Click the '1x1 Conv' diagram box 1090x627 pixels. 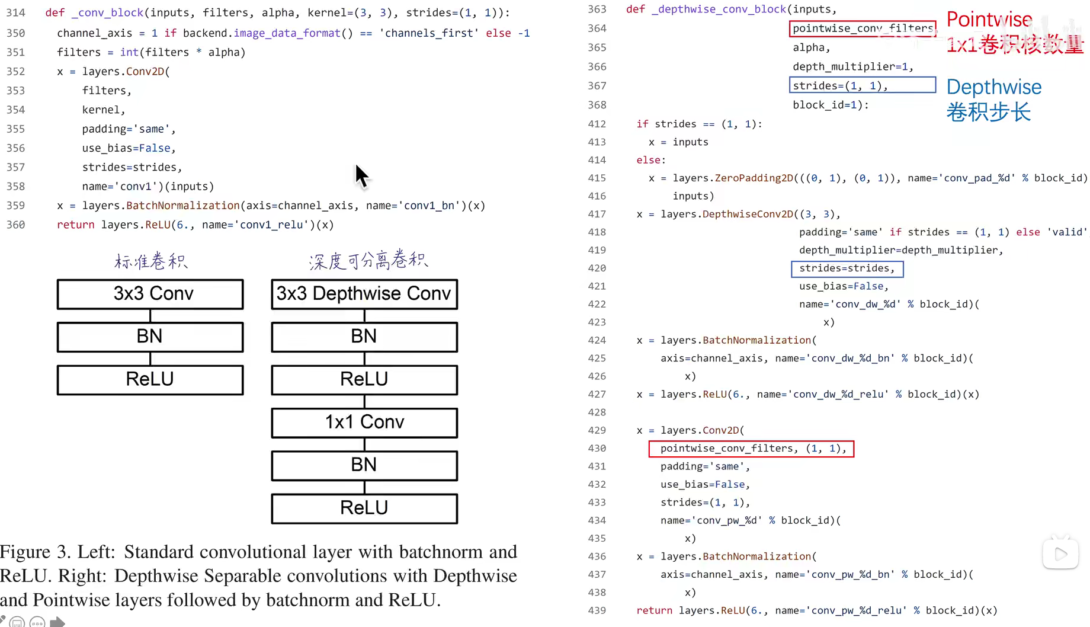coord(364,423)
